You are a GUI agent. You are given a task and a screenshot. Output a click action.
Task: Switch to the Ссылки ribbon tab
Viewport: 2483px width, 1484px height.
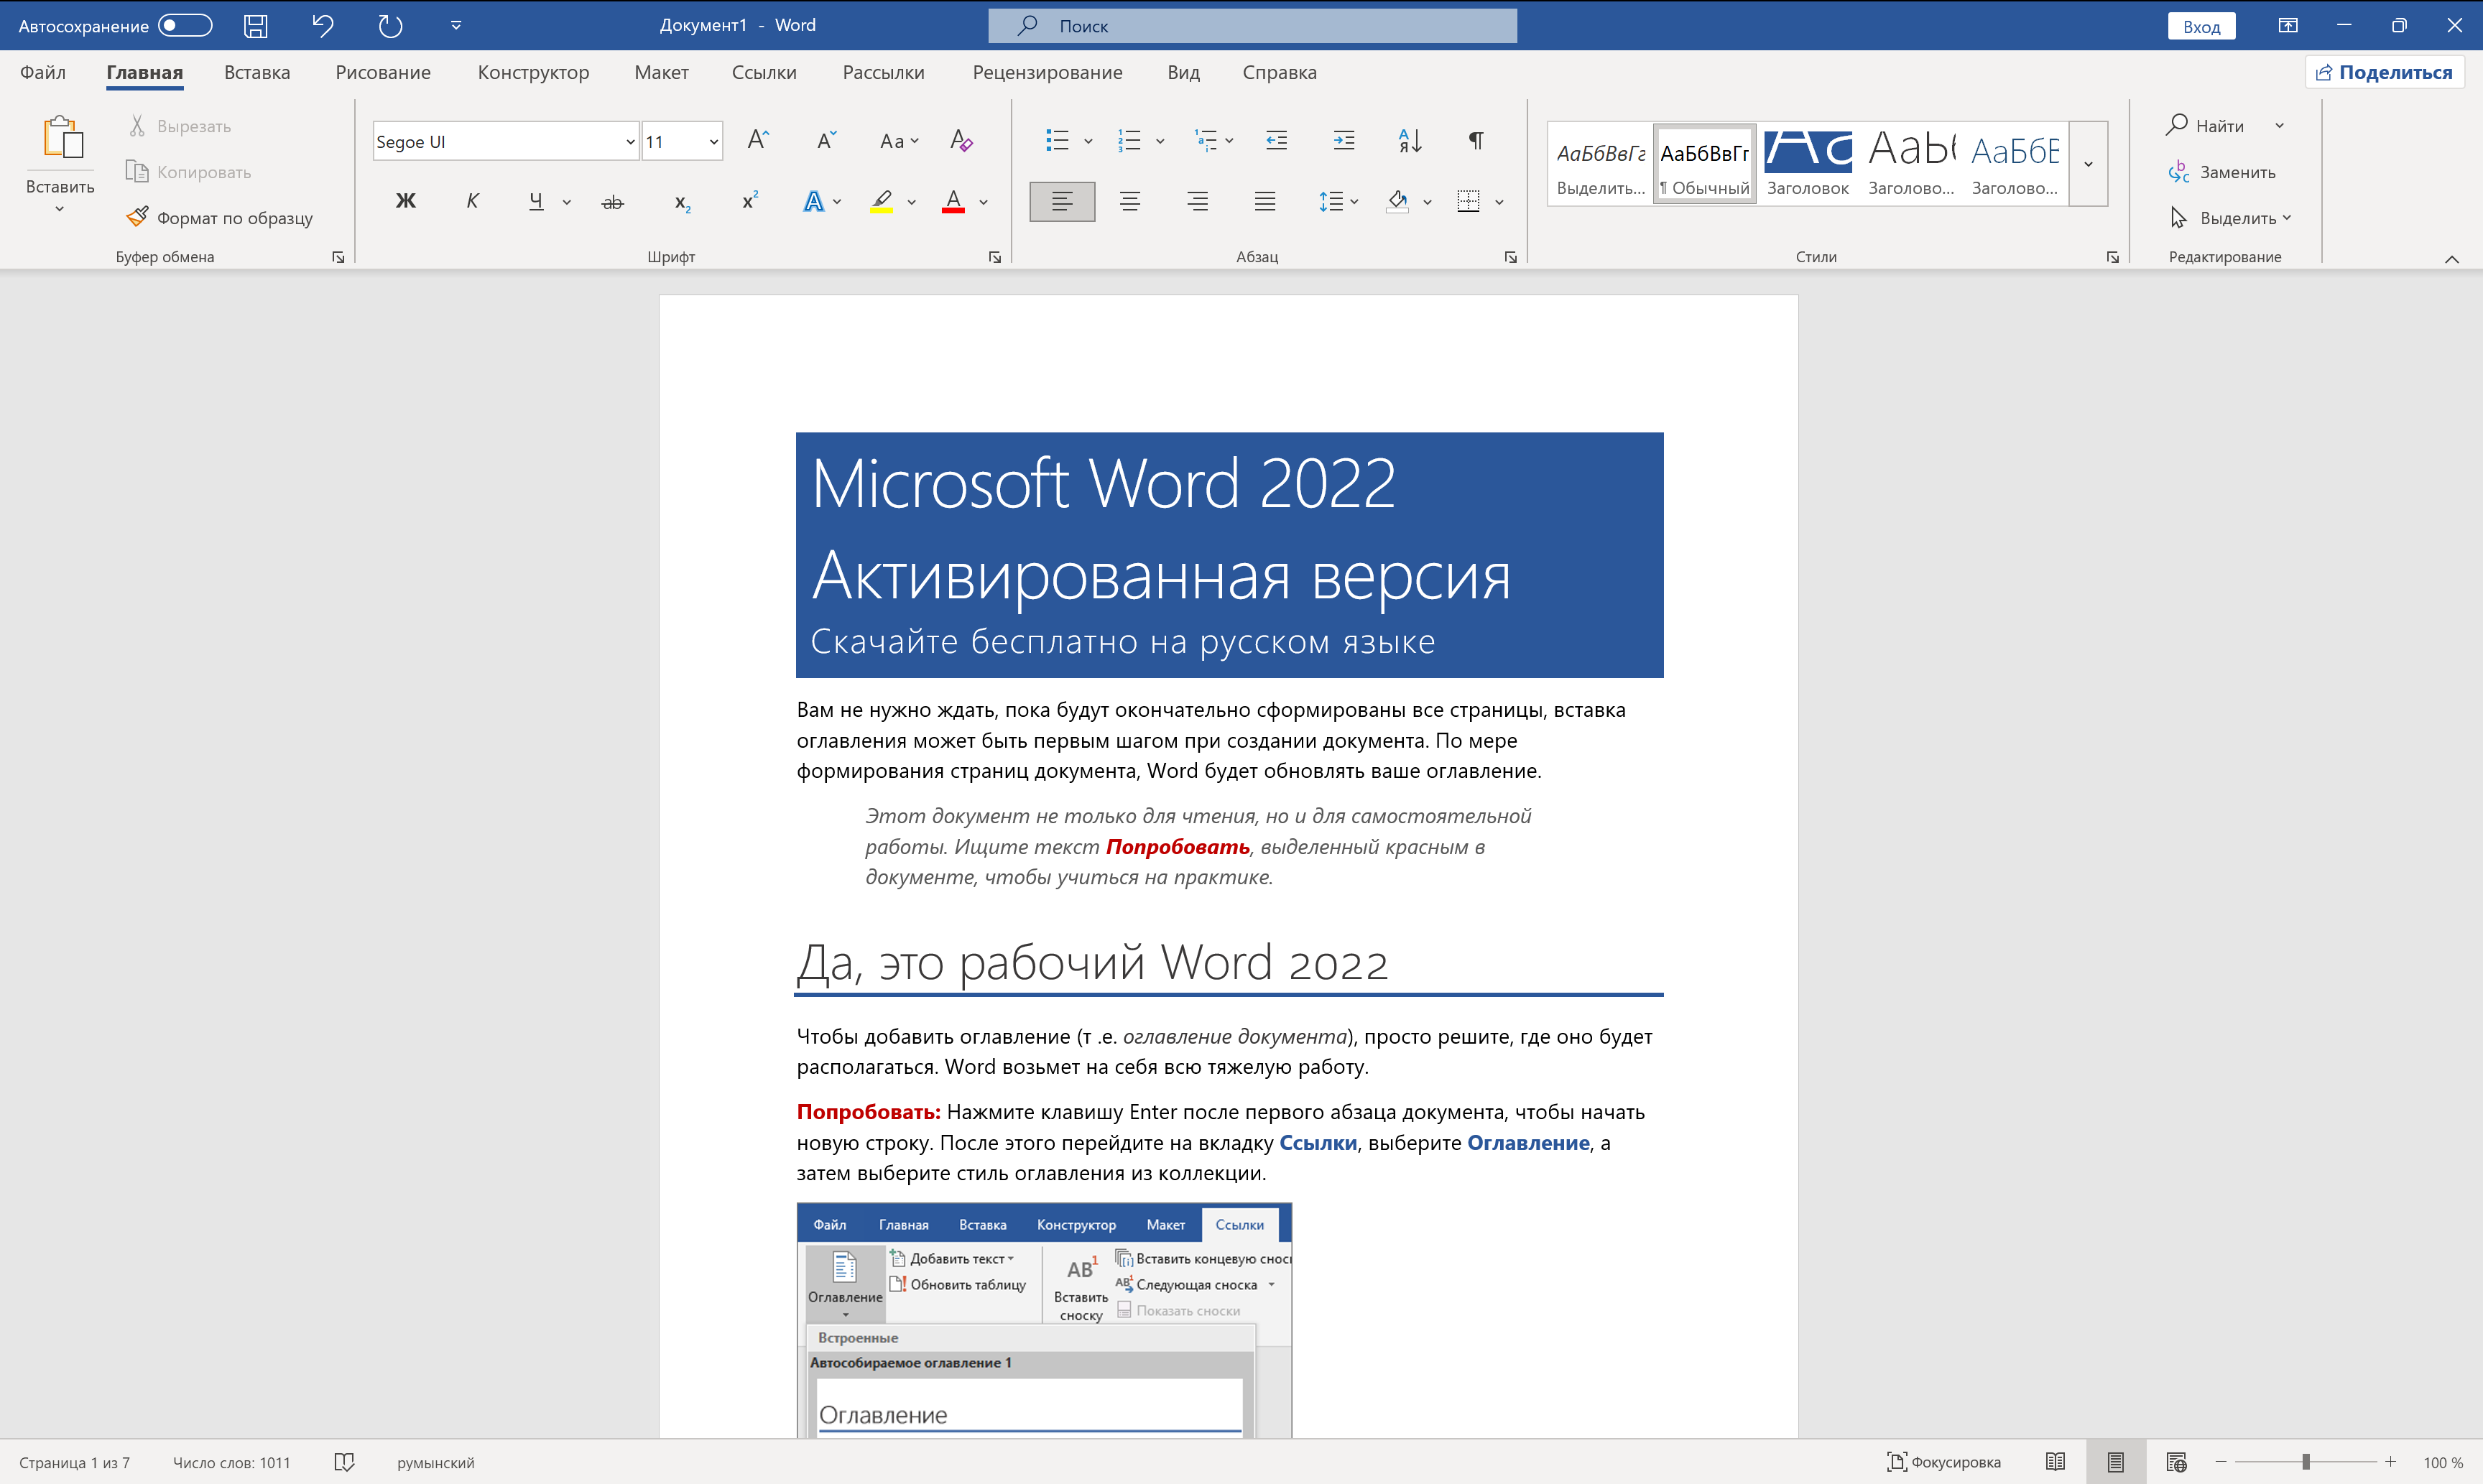click(763, 72)
